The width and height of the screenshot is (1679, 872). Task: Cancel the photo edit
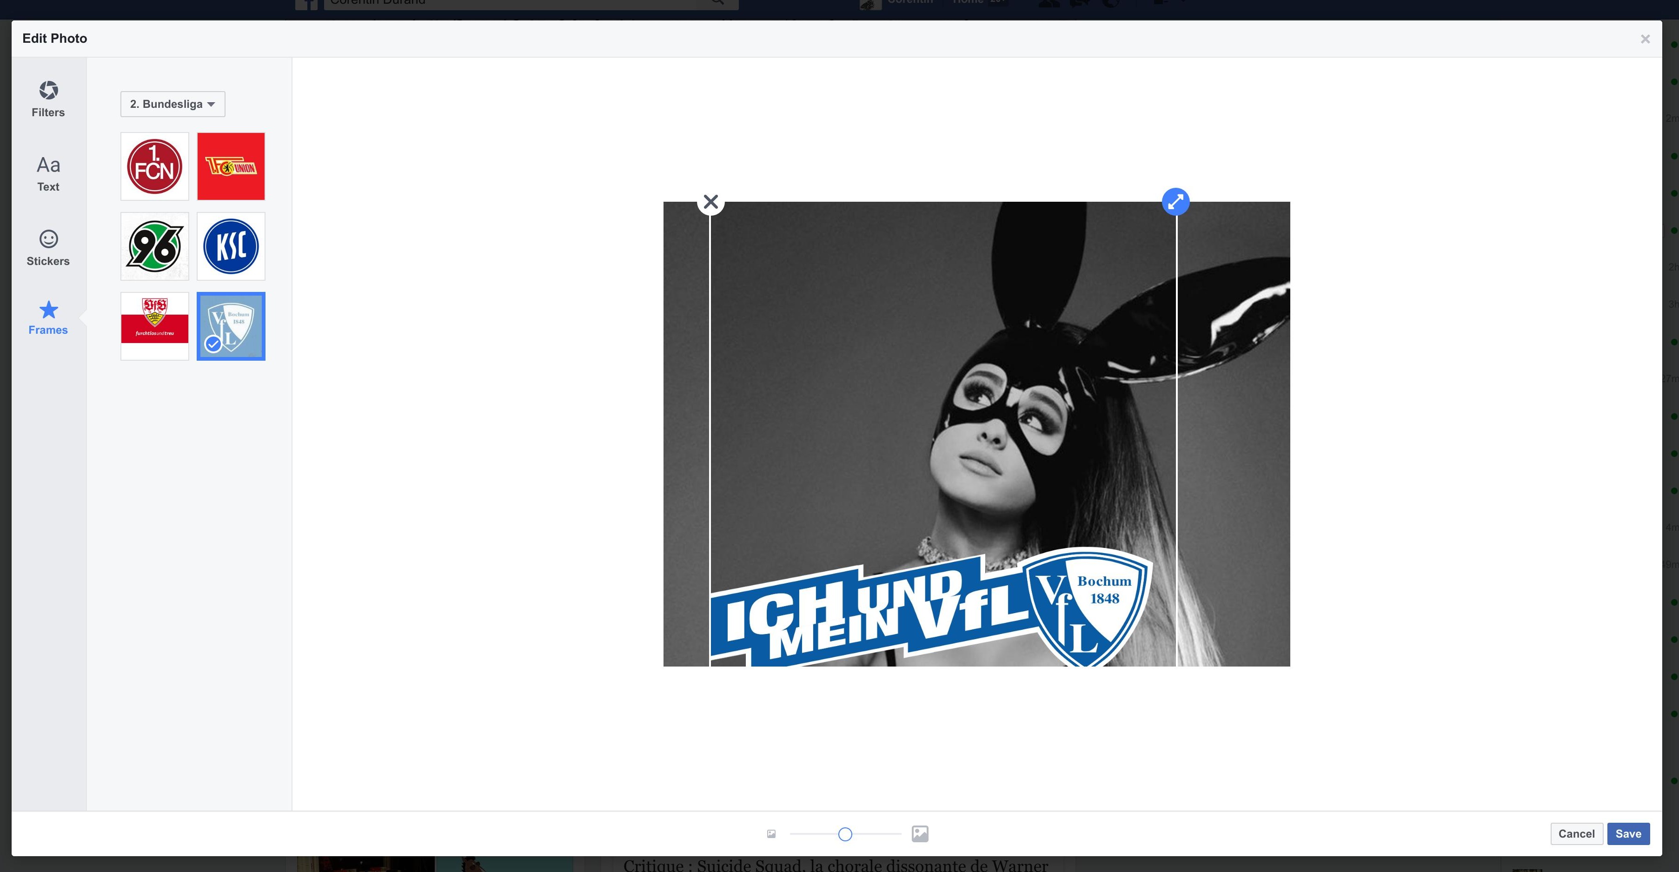[1576, 833]
